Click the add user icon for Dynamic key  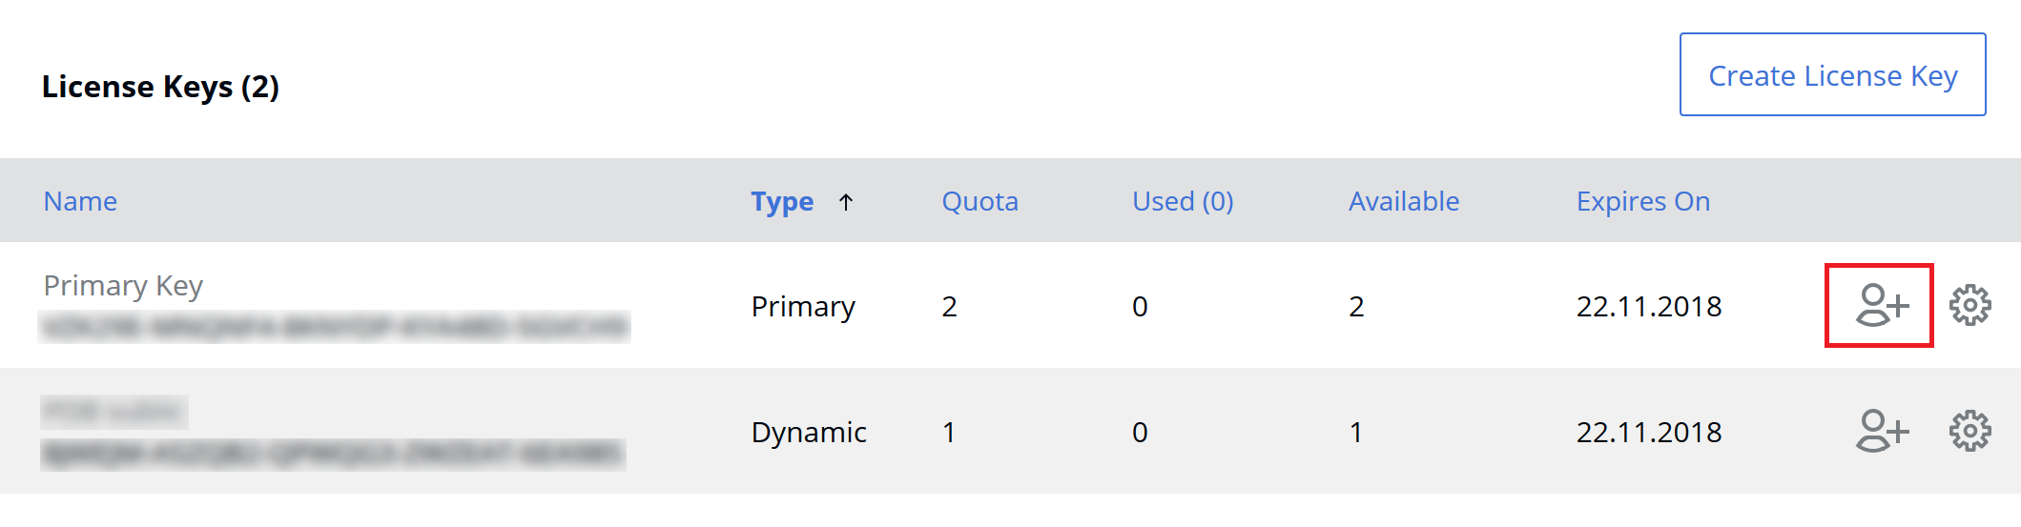(1882, 432)
